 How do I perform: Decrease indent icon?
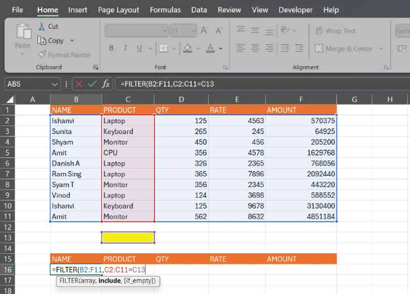pos(285,48)
